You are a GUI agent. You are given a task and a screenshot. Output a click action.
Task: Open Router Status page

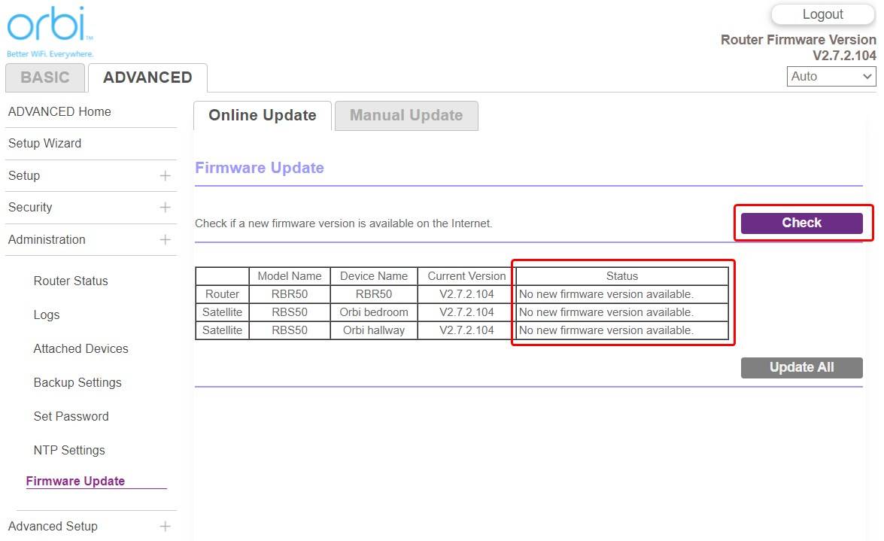pyautogui.click(x=70, y=281)
